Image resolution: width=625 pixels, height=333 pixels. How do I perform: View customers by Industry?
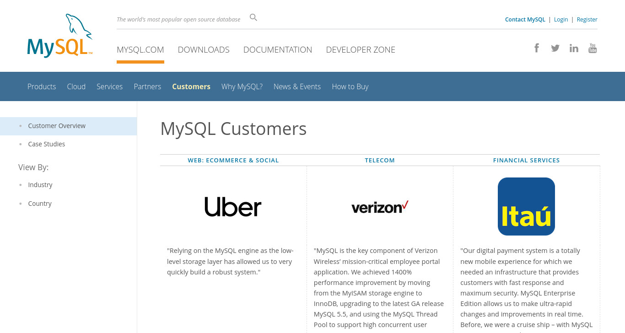[x=40, y=185]
